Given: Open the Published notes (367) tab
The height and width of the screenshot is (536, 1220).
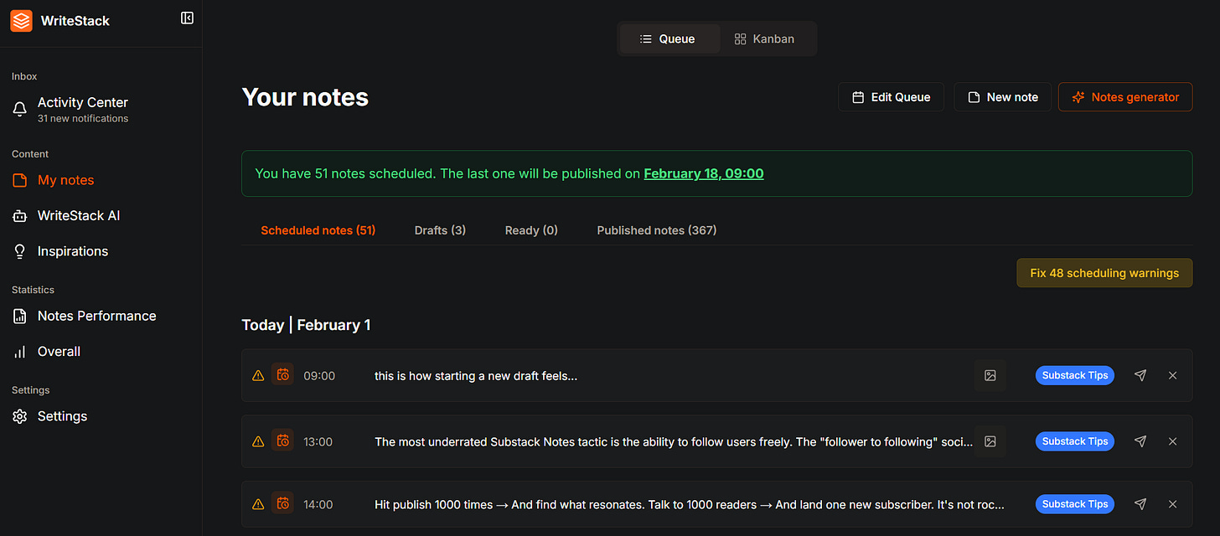Looking at the screenshot, I should click(x=657, y=229).
